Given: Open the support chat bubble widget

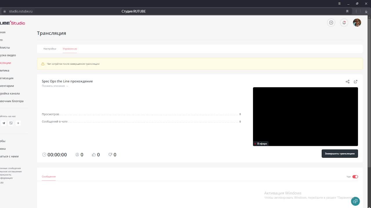Looking at the screenshot, I should coord(355,201).
